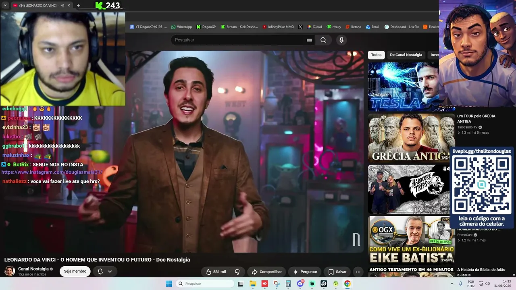
Task: Open Windows Start menu
Action: (x=169, y=284)
